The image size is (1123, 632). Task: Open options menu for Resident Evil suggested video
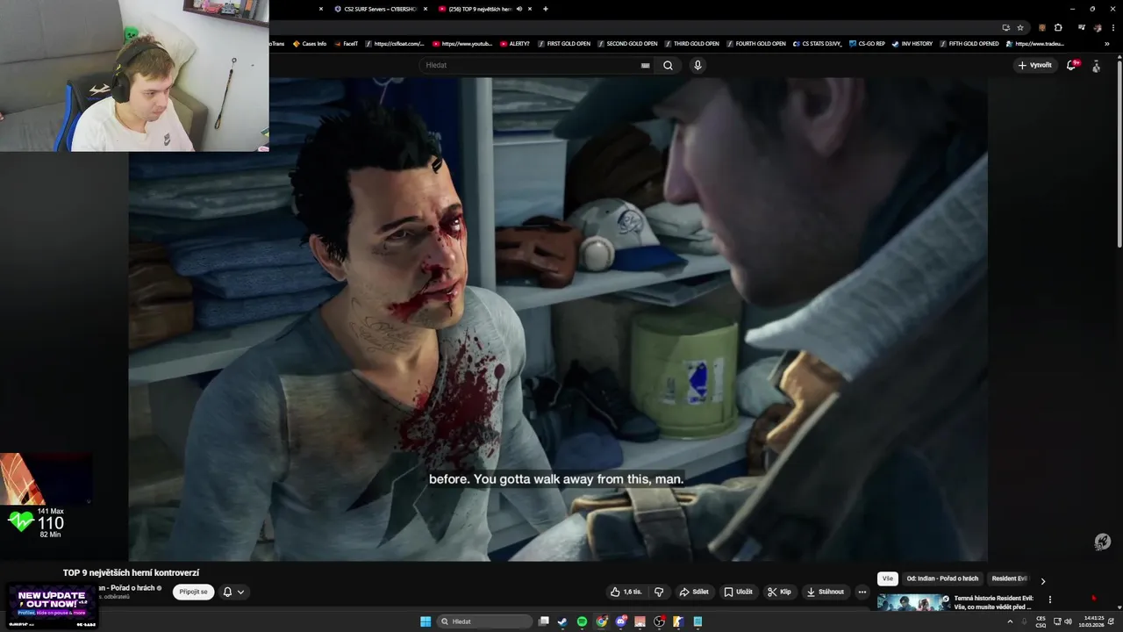point(1050,600)
